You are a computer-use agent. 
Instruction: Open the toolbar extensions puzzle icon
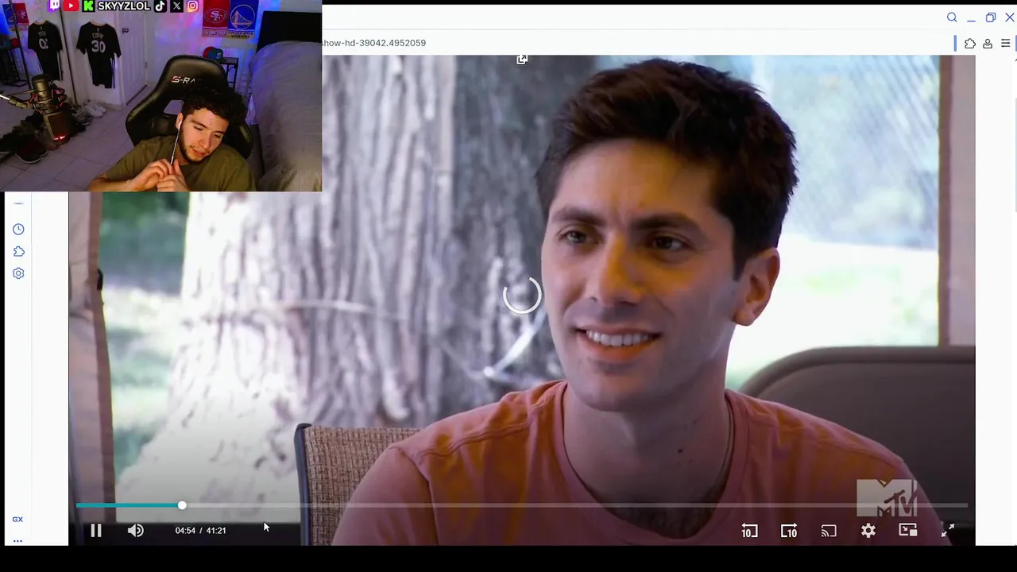point(970,44)
